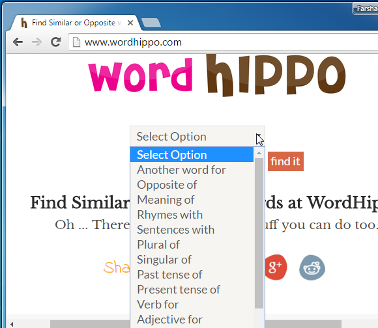Click the browser forward arrow
378x328 pixels.
pyautogui.click(x=36, y=42)
